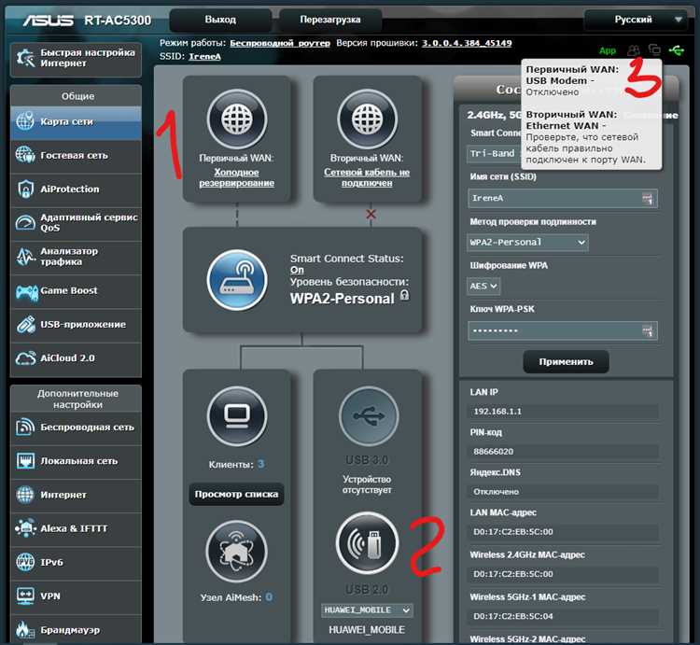700x645 pixels.
Task: Open the AES encryption dropdown
Action: [484, 287]
